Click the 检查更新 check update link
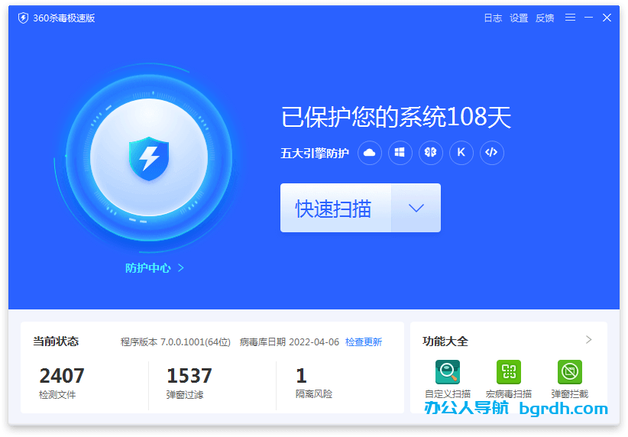This screenshot has width=628, height=437. click(363, 342)
